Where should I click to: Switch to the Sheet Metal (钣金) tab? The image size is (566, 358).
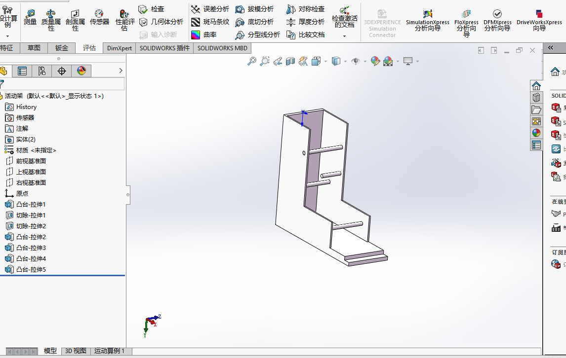point(61,48)
